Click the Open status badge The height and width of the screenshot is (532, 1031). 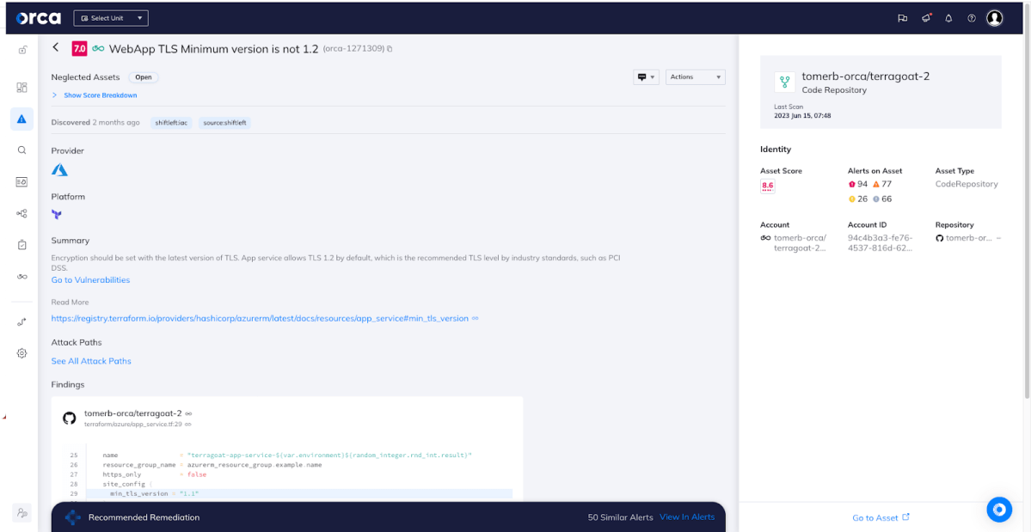144,77
